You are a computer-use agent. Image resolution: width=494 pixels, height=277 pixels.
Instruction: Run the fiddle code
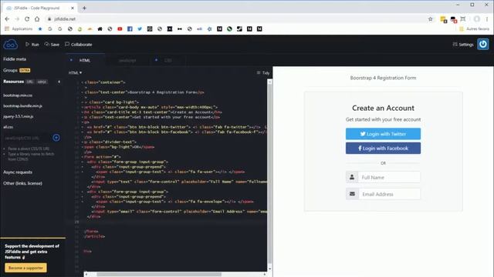coord(32,45)
